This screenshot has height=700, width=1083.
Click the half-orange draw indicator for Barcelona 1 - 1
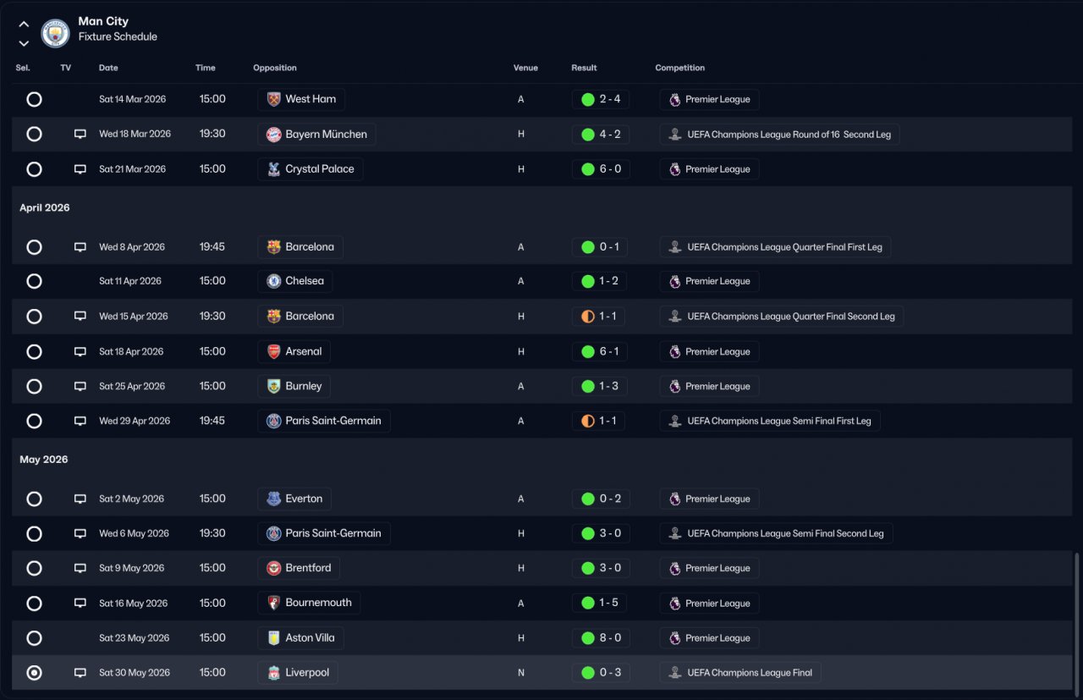coord(588,317)
